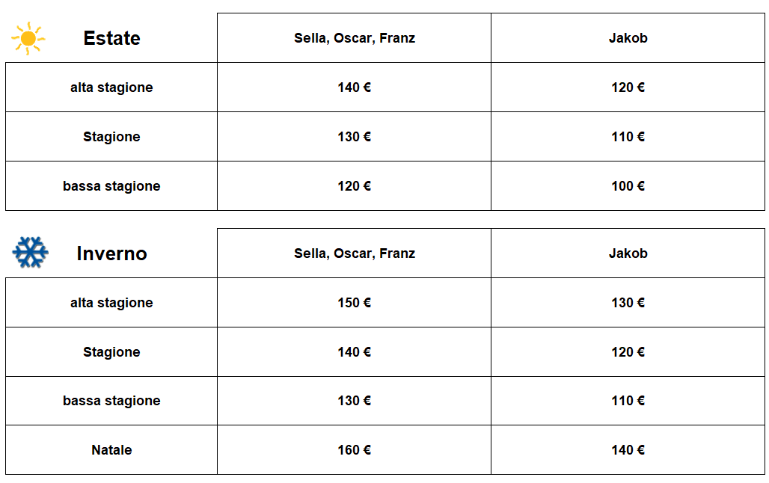
Task: Select winter alta stagione row label
Action: point(111,303)
